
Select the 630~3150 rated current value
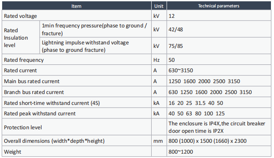point(181,71)
